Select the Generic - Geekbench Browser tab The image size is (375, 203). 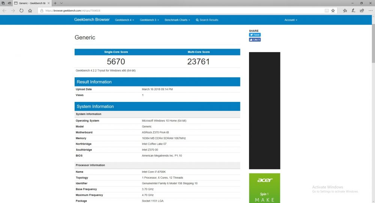click(x=32, y=3)
